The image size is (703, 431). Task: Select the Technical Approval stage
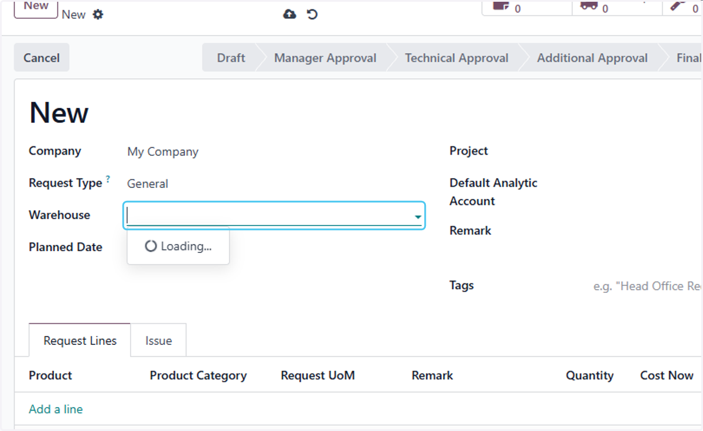(456, 58)
